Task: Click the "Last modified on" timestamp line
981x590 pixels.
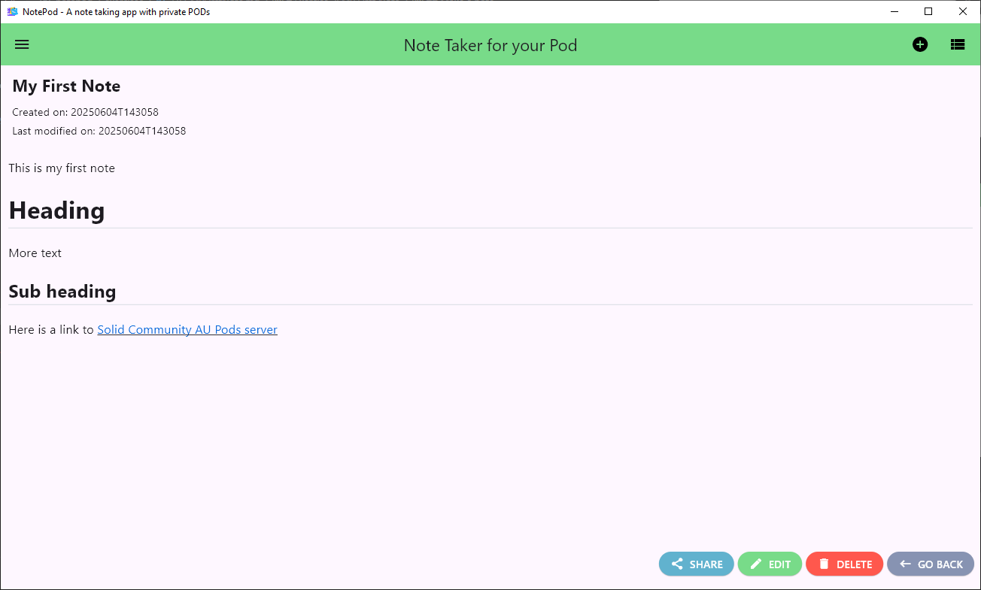Action: [99, 131]
